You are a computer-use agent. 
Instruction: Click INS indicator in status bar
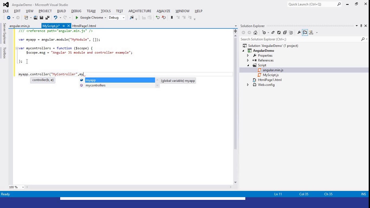tap(363, 194)
